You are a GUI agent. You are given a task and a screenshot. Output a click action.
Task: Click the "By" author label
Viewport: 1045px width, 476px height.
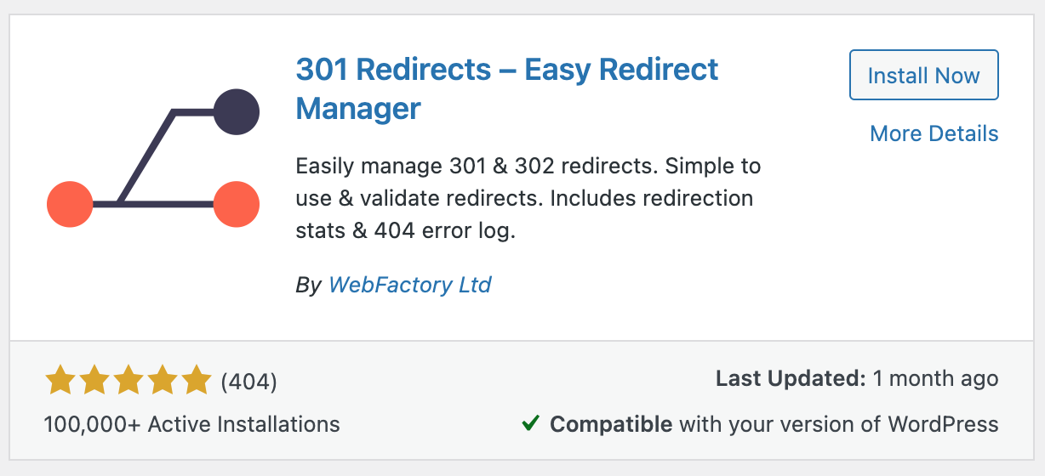tap(307, 285)
